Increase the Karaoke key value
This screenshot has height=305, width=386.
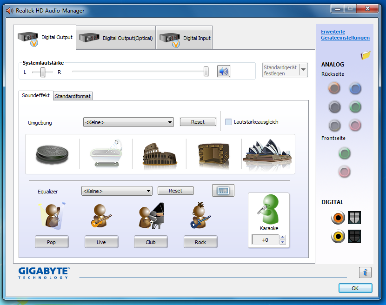click(283, 237)
